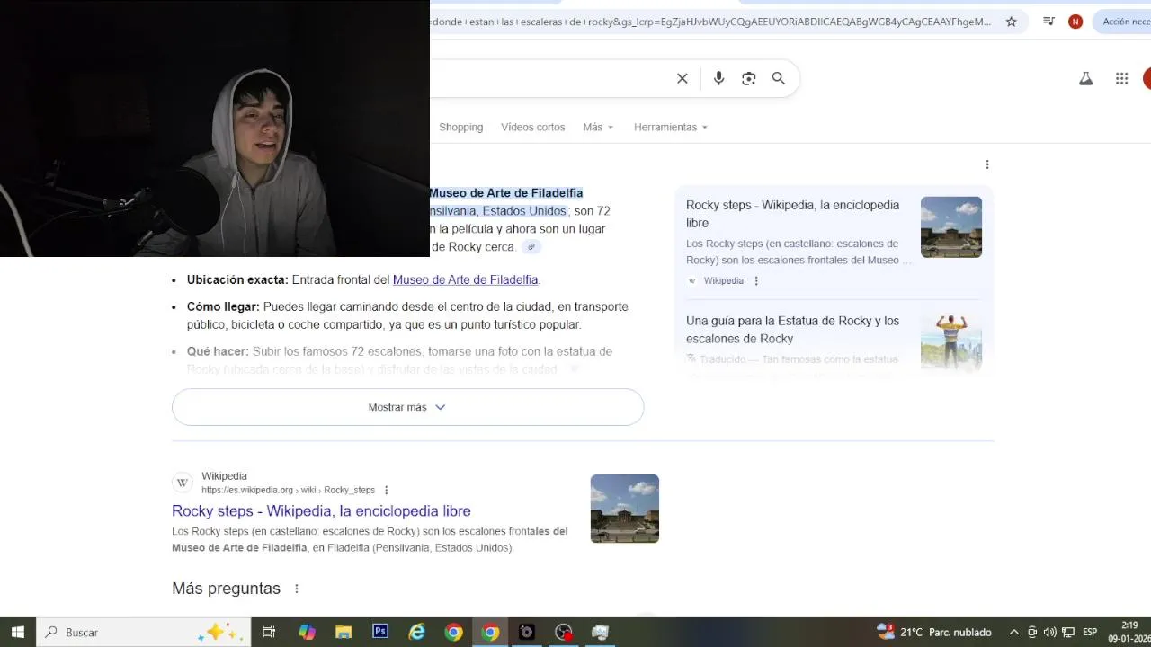The height and width of the screenshot is (647, 1151).
Task: Open options beside the Wikipedia source in side card
Action: click(756, 281)
